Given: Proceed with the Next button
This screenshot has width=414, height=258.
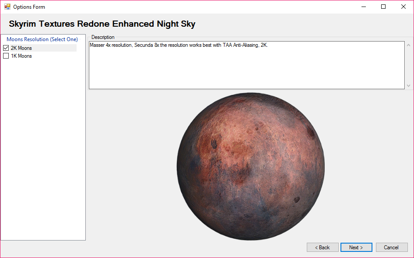Looking at the screenshot, I should (x=356, y=248).
